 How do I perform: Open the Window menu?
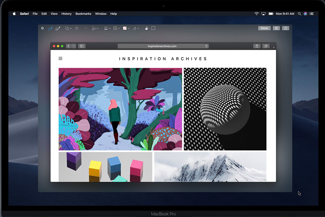101,14
